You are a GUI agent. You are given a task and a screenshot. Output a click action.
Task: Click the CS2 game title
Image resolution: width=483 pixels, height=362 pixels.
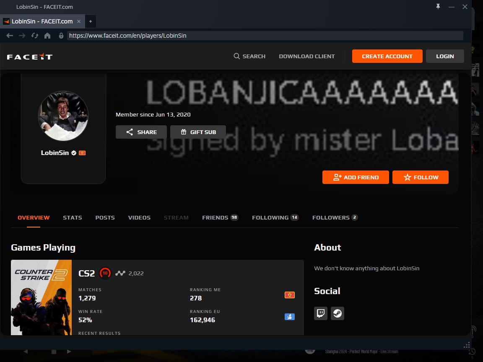[x=86, y=273]
